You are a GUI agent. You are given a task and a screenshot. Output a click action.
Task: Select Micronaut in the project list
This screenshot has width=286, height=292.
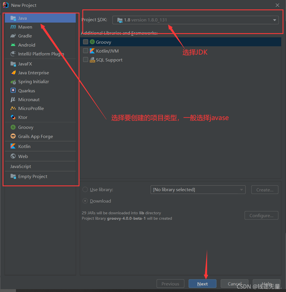coord(40,100)
